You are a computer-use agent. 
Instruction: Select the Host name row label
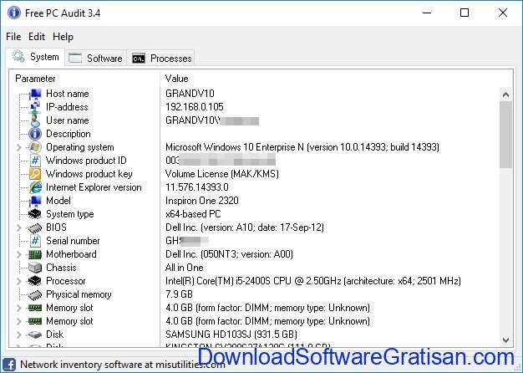pos(68,94)
